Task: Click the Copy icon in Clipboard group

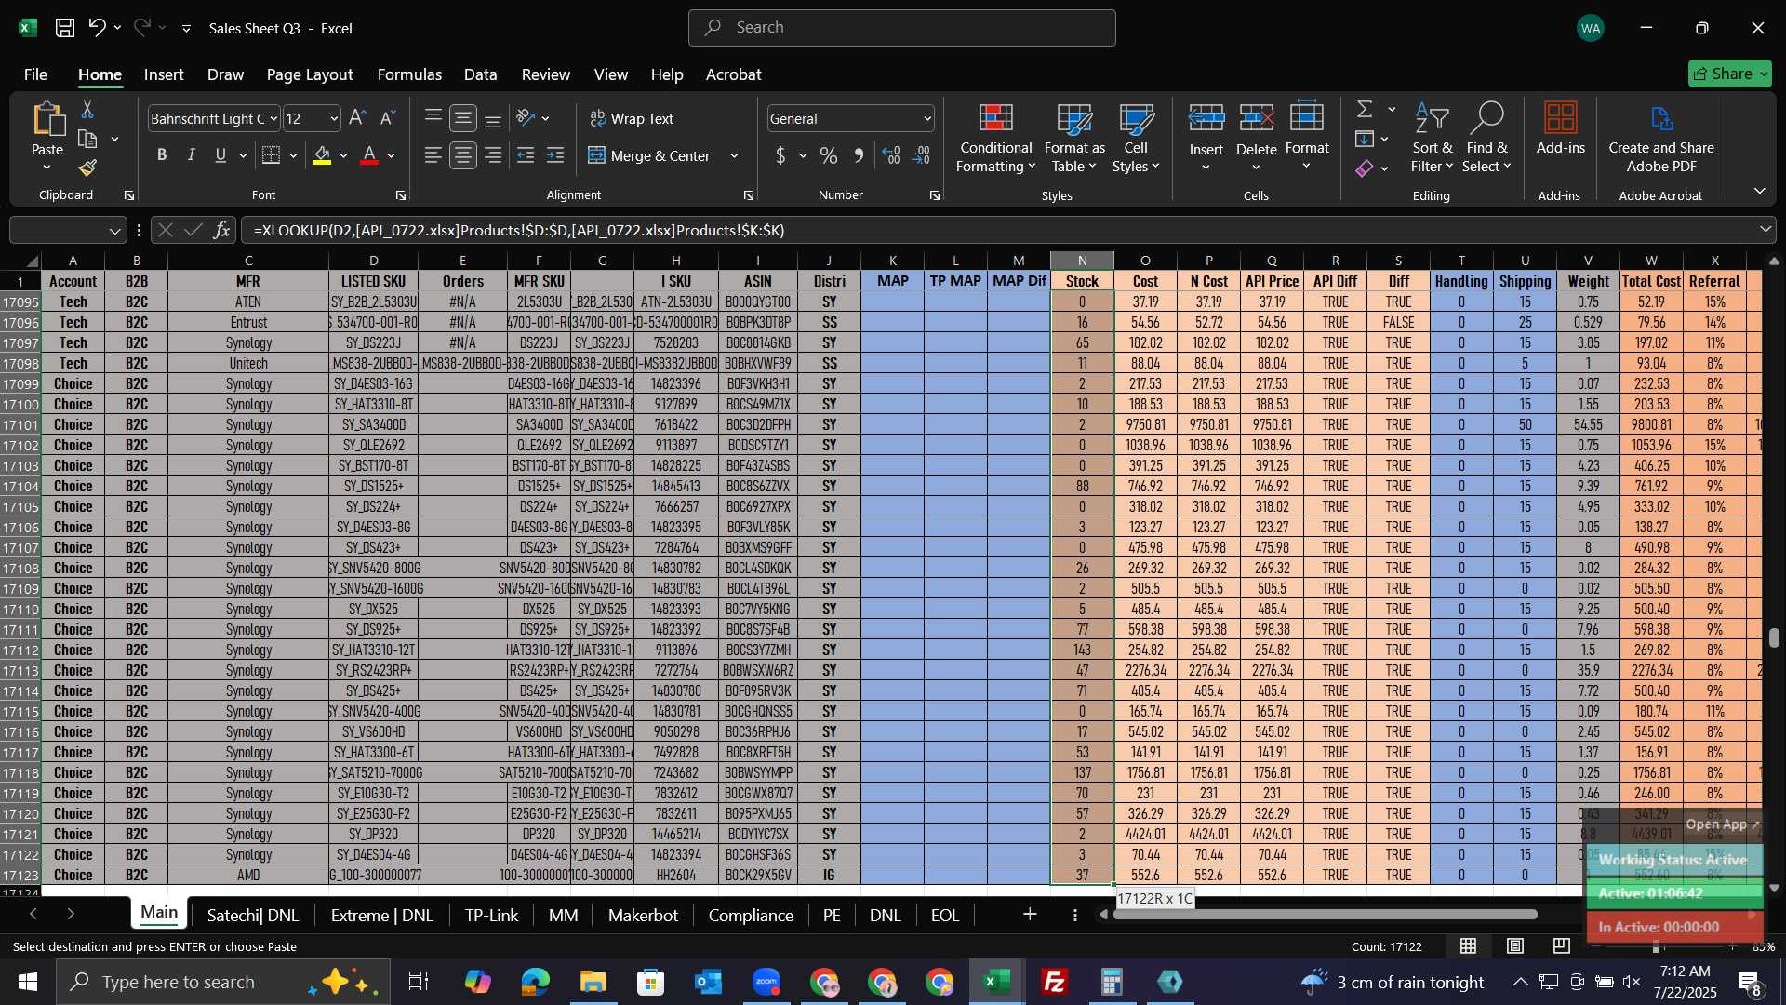Action: [x=87, y=140]
